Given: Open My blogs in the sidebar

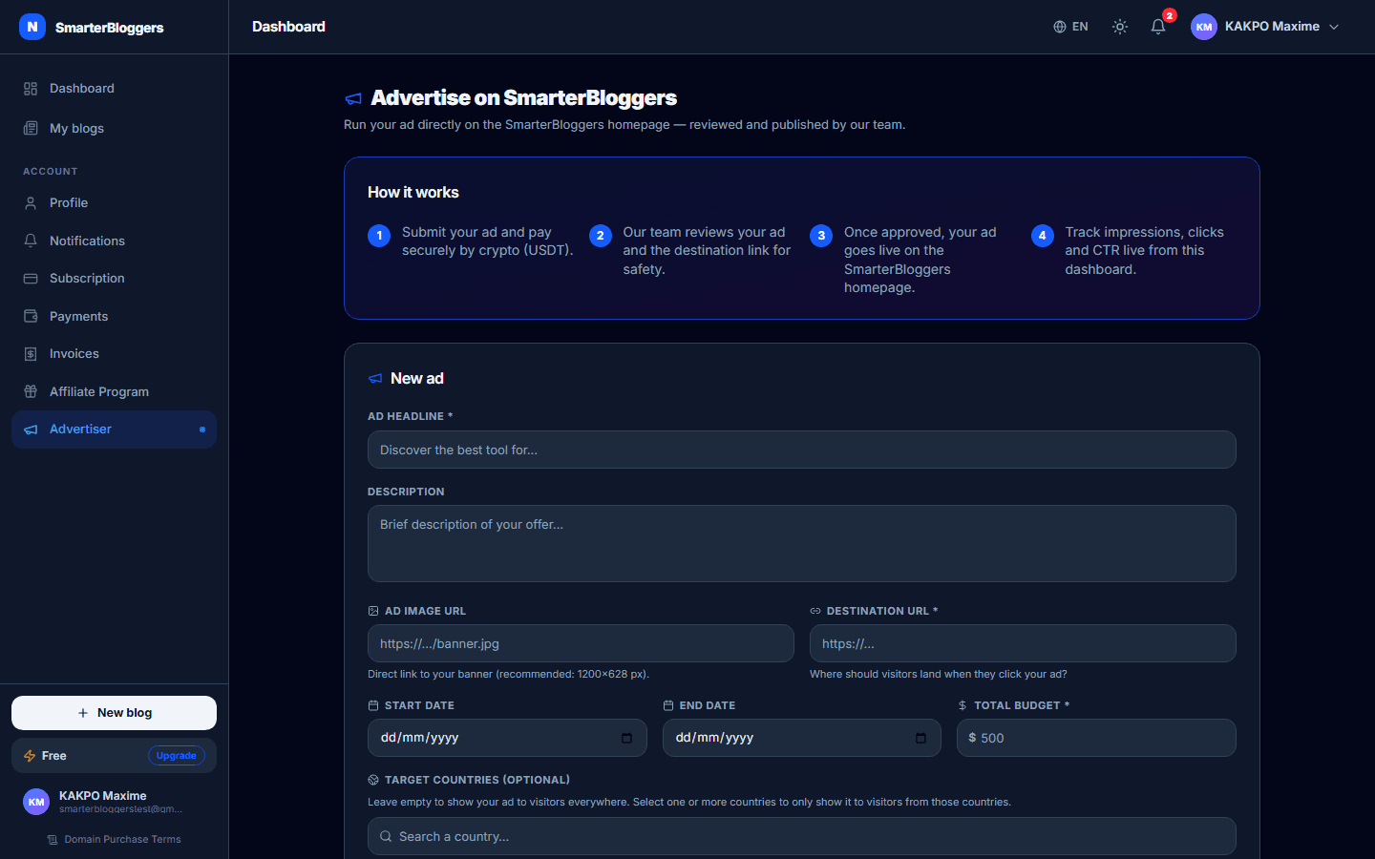Looking at the screenshot, I should pos(114,128).
